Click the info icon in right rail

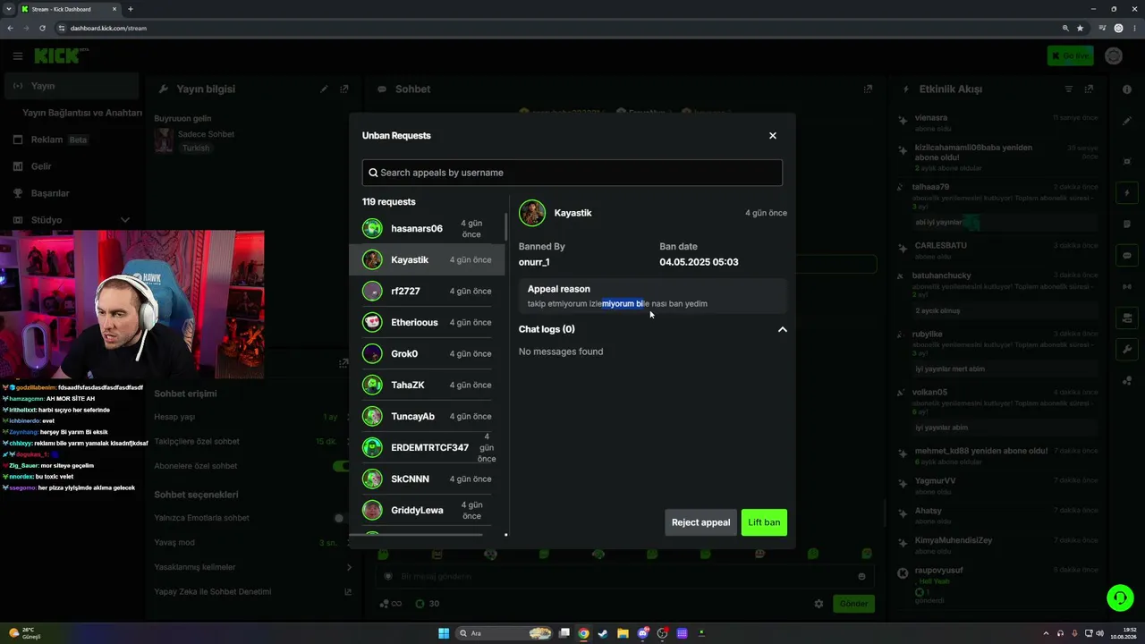(x=1127, y=89)
